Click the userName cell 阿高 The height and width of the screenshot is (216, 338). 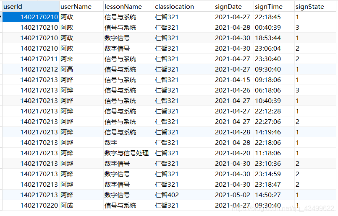(81, 69)
